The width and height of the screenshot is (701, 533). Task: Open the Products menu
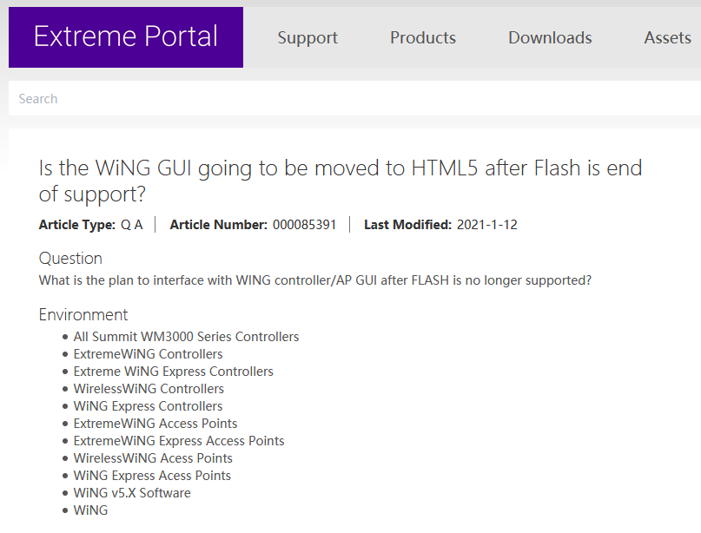[x=423, y=38]
